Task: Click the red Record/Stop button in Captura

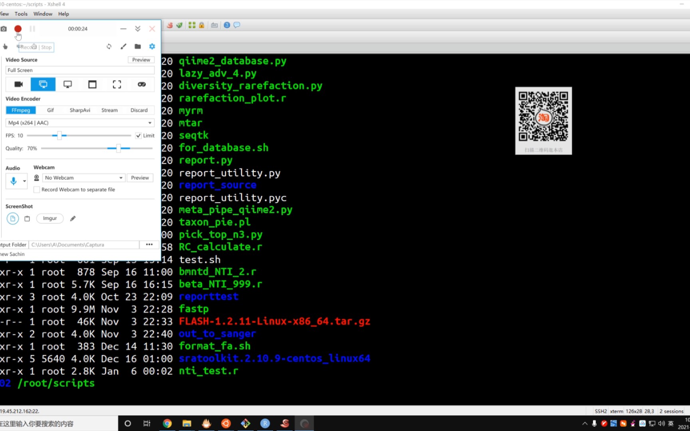Action: tap(18, 29)
